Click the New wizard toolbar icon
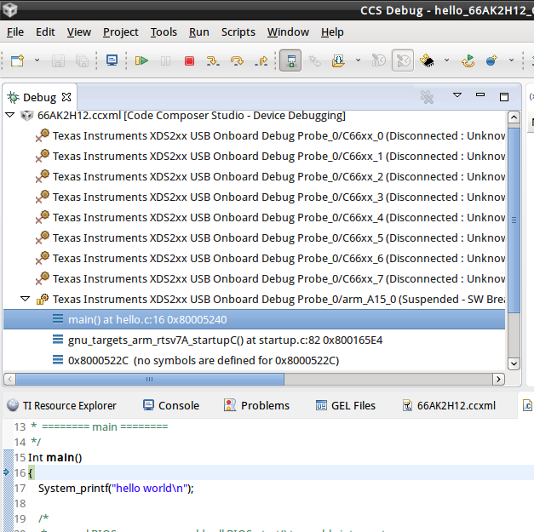The image size is (534, 532). point(17,60)
